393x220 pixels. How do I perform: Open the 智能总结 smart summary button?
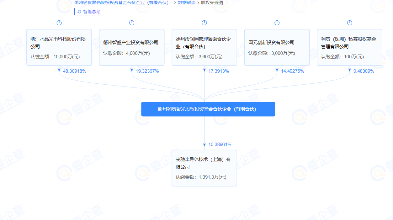89,12
